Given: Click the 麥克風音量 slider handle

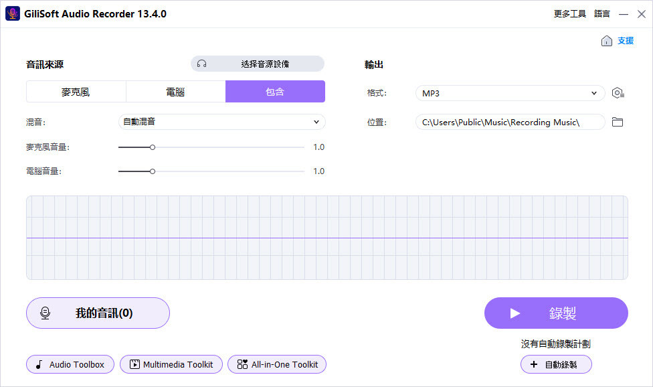Looking at the screenshot, I should [x=153, y=147].
